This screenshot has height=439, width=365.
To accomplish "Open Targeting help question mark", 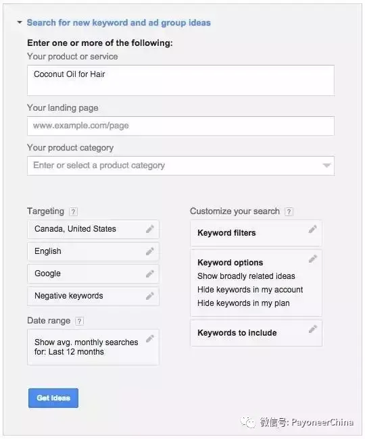I will pos(74,211).
